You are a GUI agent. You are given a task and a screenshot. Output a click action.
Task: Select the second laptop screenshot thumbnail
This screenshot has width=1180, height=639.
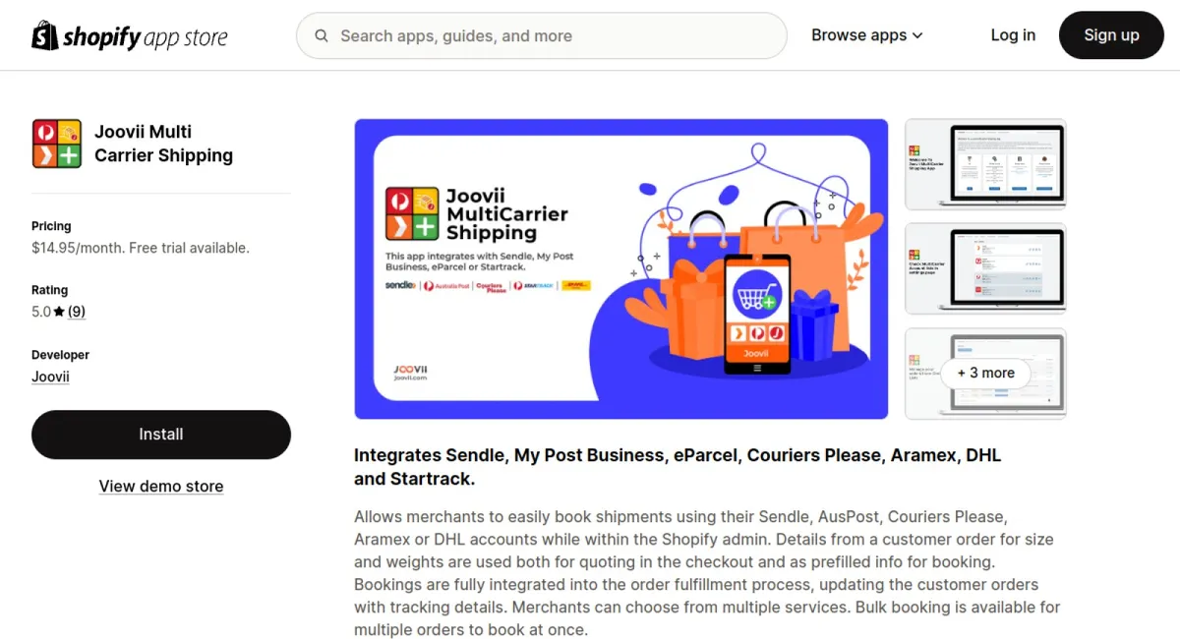pos(985,268)
